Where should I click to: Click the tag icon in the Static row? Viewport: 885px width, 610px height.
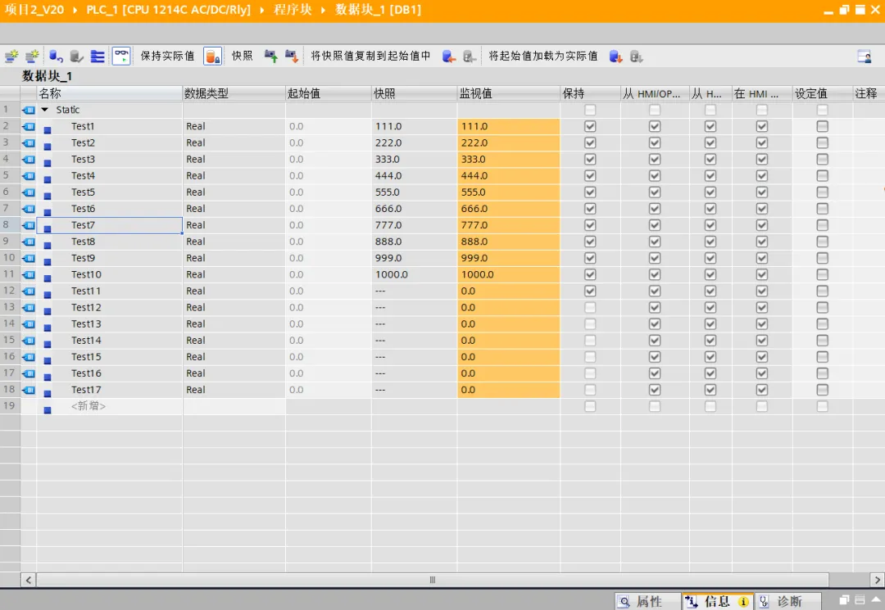tap(29, 110)
